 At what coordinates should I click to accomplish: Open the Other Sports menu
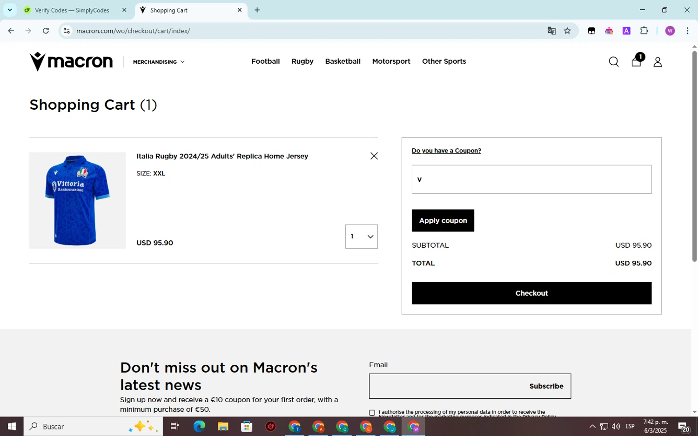[x=444, y=61]
